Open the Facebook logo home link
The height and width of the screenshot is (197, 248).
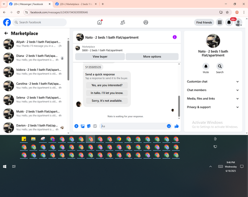click(7, 22)
